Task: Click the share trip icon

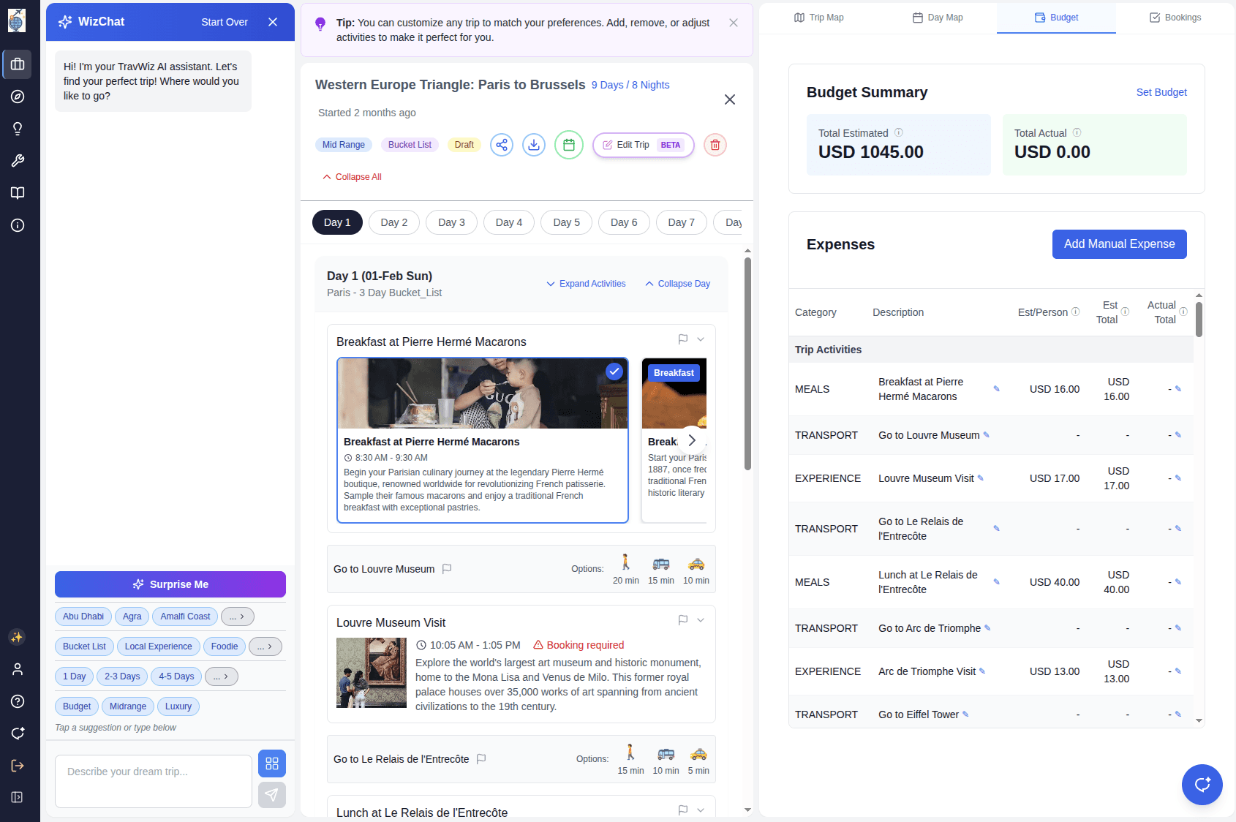Action: 501,145
